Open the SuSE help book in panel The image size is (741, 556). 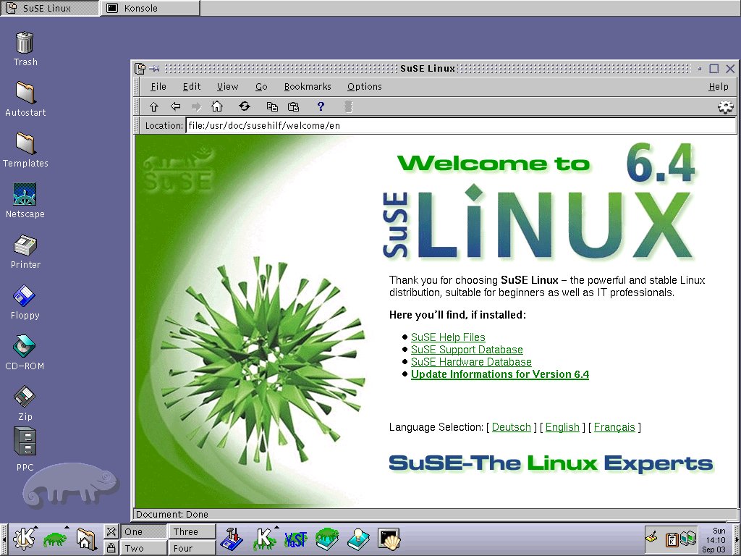click(327, 539)
